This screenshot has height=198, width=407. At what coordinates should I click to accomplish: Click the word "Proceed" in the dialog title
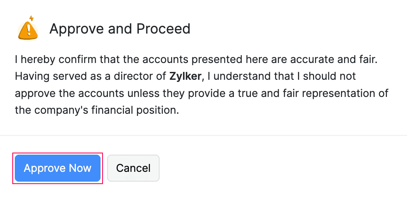pos(163,29)
